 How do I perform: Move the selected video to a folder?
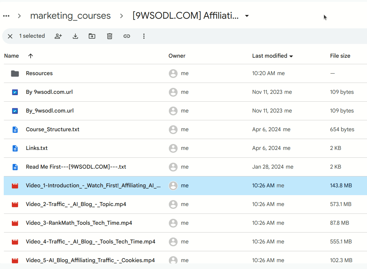[92, 36]
